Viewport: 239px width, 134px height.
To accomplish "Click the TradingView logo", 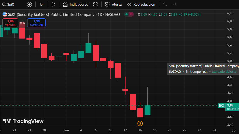I will tap(23, 121).
